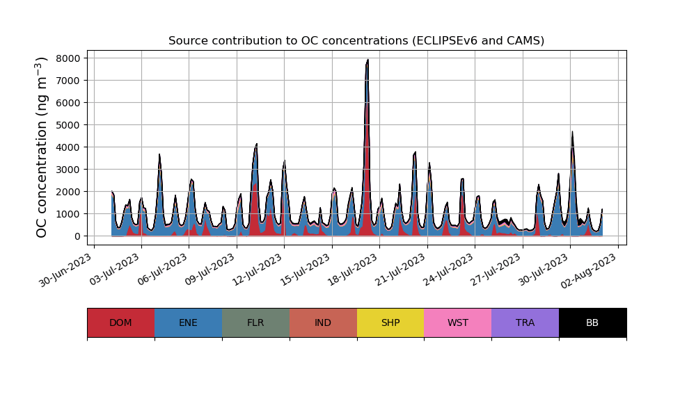Click the 0 value on y-axis
Screen dimensions: 696x417
(x=77, y=236)
